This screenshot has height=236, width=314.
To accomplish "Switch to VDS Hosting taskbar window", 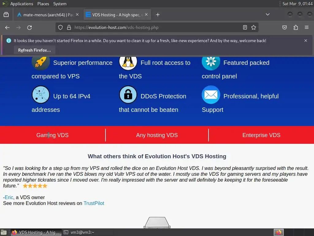I will [x=36, y=232].
